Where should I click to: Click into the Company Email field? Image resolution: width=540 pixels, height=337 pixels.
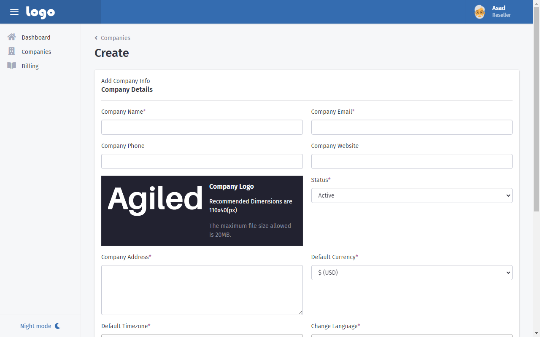(411, 127)
